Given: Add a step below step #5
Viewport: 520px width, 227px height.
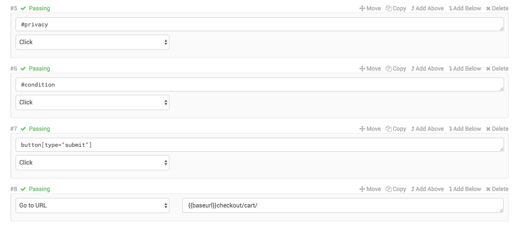Looking at the screenshot, I should click(x=465, y=8).
